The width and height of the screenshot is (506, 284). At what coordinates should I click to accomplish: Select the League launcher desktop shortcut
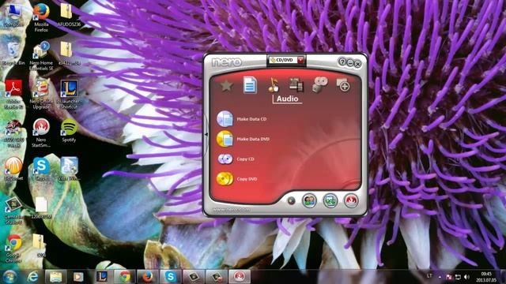click(69, 94)
